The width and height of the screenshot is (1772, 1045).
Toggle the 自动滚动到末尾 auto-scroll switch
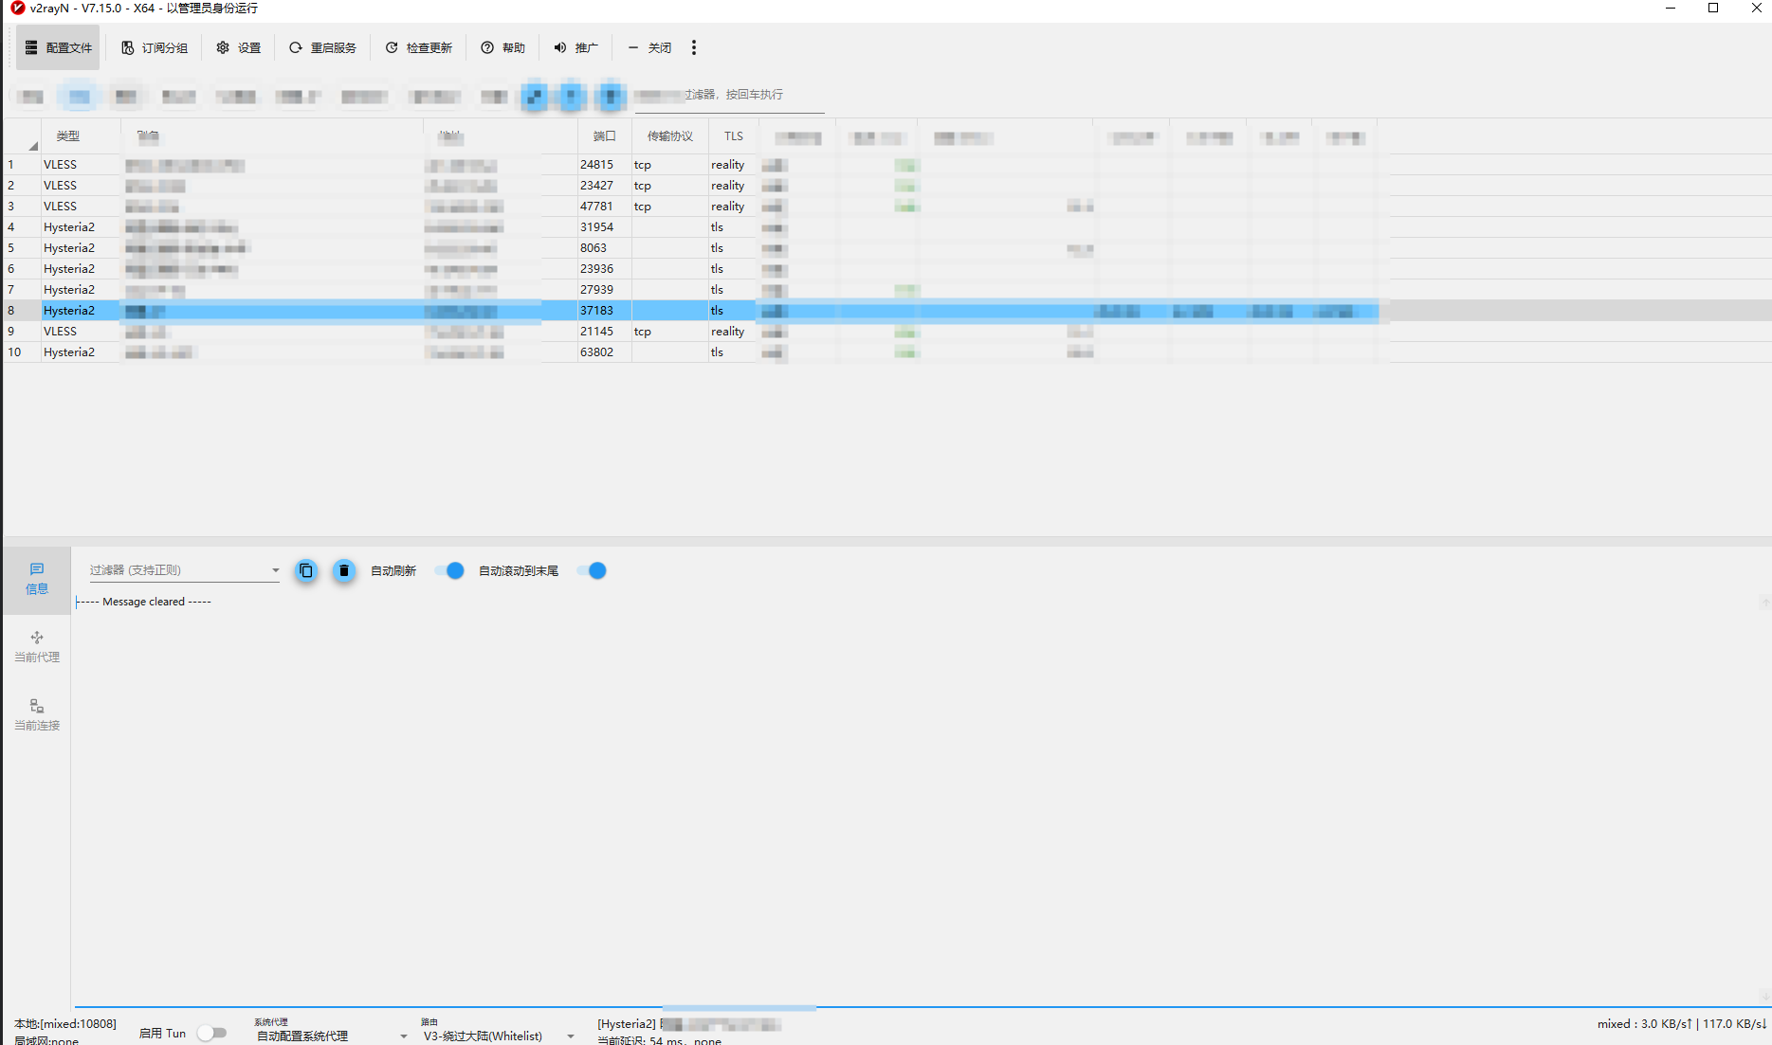pos(592,570)
